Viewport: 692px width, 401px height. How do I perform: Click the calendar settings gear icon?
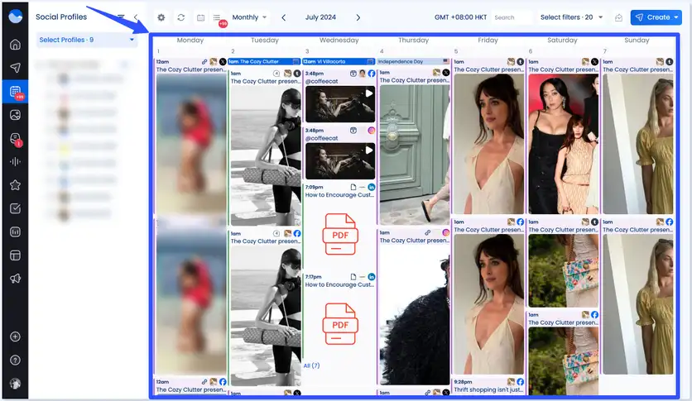pos(161,17)
